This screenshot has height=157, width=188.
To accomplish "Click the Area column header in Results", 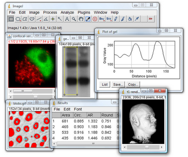I will point(66,115).
